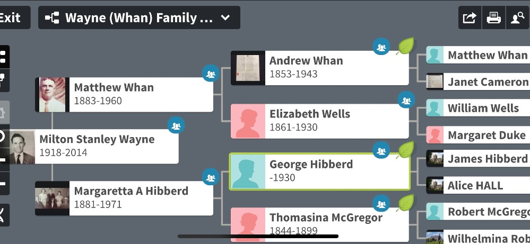Click the leaf hint on Thomasina McGregor
The height and width of the screenshot is (244, 530).
[406, 203]
